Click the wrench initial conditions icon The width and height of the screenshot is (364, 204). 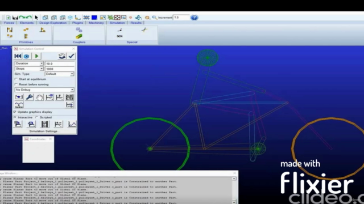[29, 97]
